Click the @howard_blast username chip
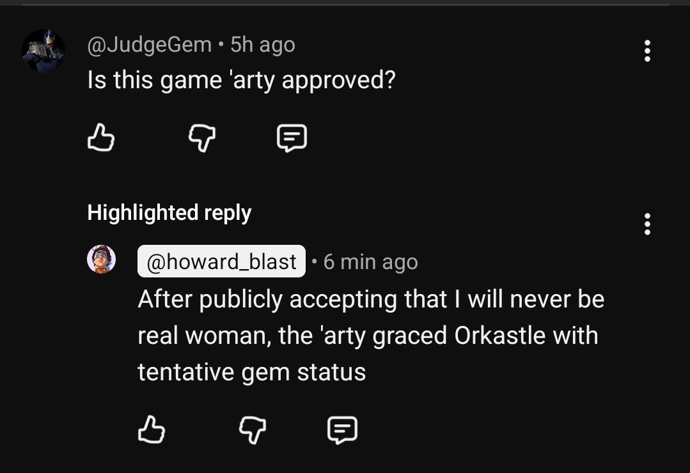The image size is (690, 473). click(x=221, y=261)
